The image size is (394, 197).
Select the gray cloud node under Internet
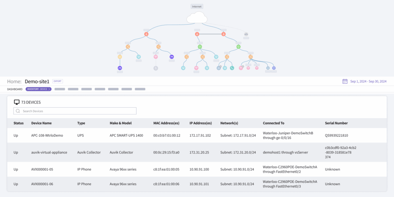[246, 34]
